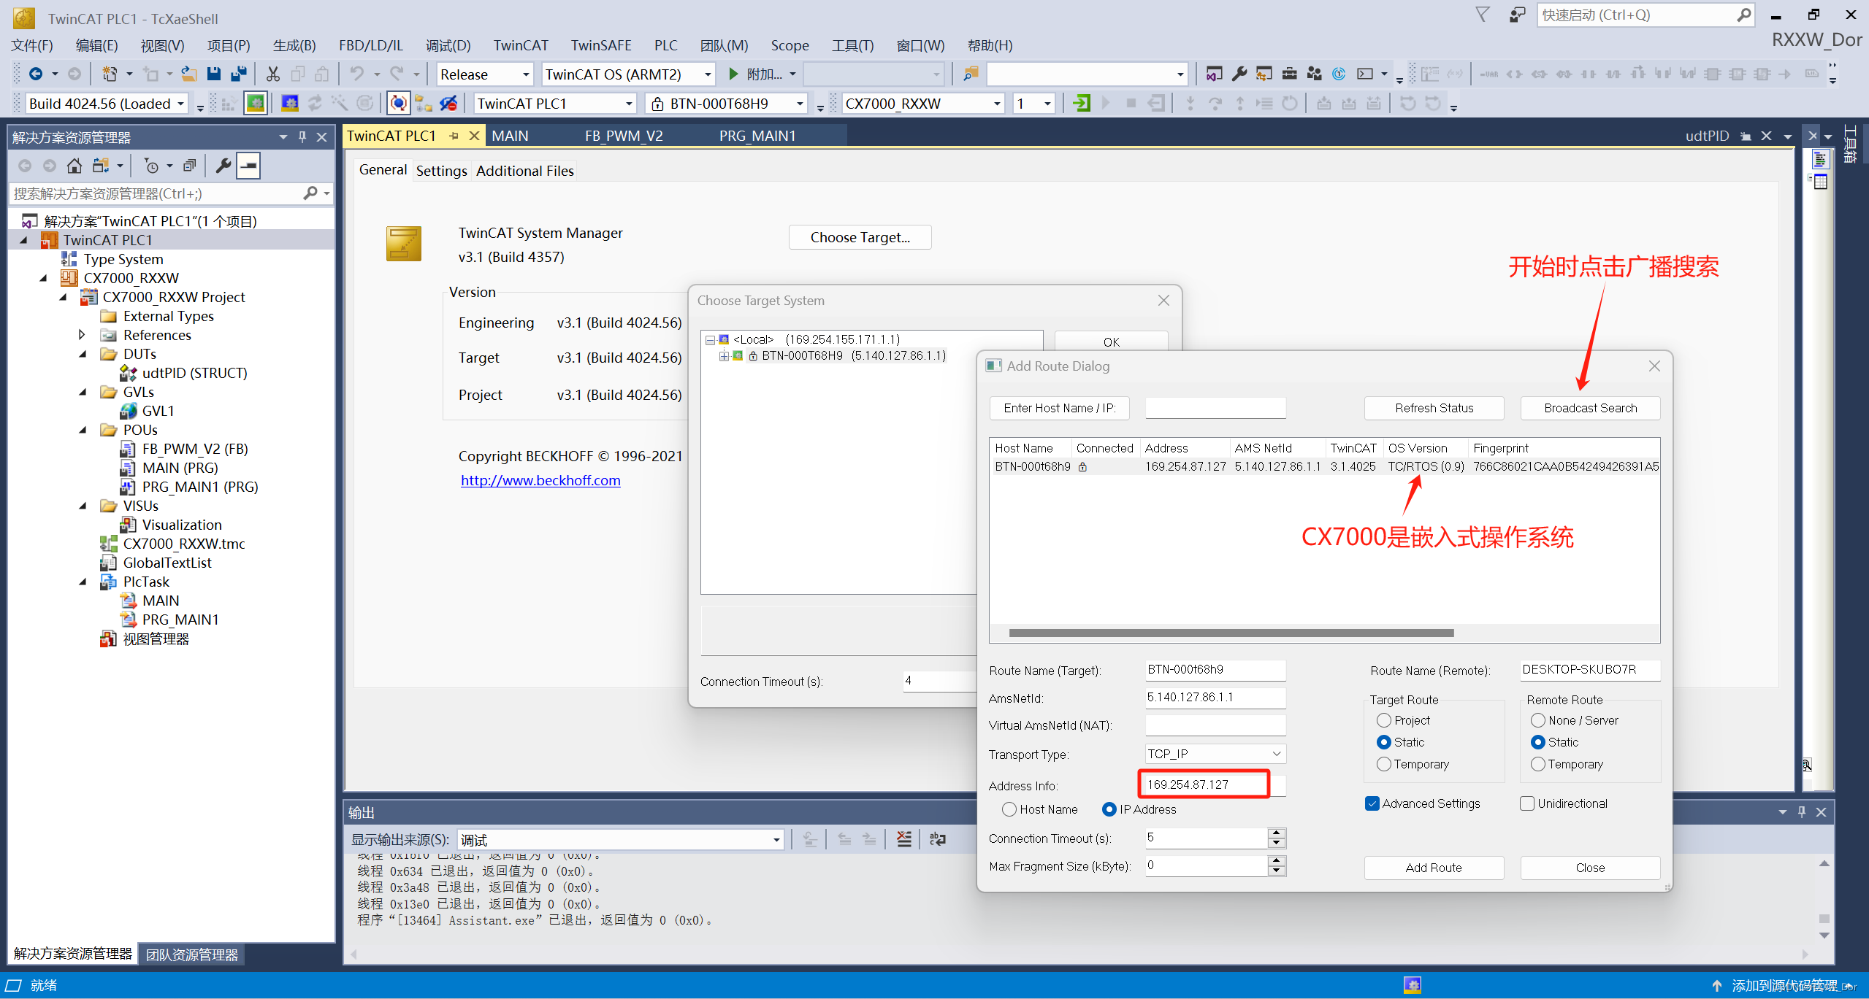Screen dimensions: 1869x999
Task: Click the clear output icon in Output panel
Action: coord(903,839)
